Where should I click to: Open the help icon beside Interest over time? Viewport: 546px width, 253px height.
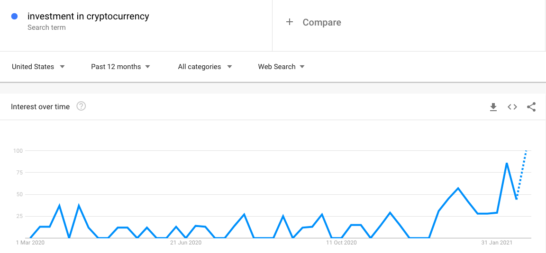[81, 106]
